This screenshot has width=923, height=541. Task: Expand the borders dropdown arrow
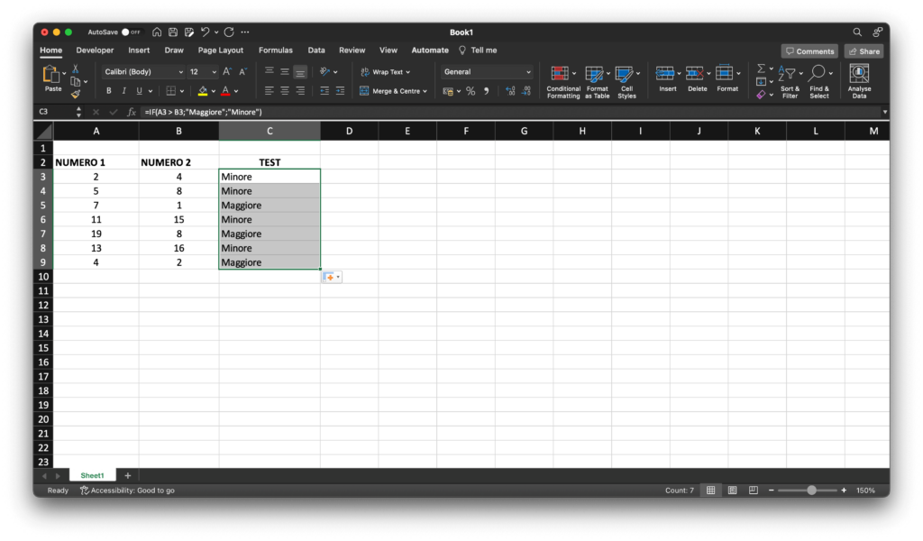click(182, 91)
